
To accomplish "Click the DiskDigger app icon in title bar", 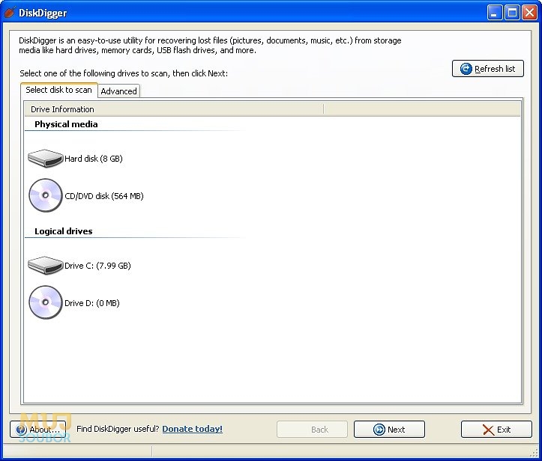I will tap(10, 12).
